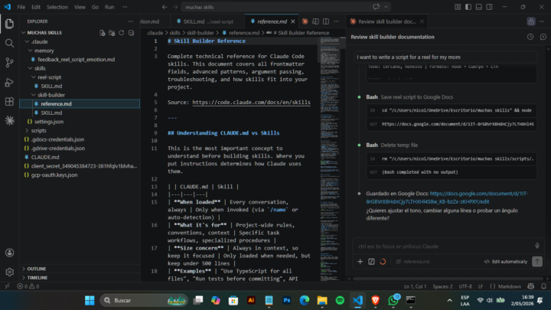Collapse the reel-script folder

click(x=34, y=77)
